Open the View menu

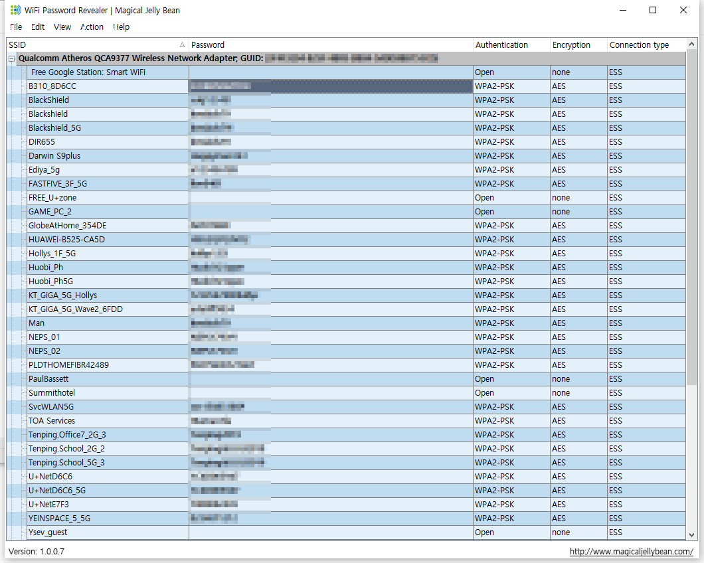(62, 27)
